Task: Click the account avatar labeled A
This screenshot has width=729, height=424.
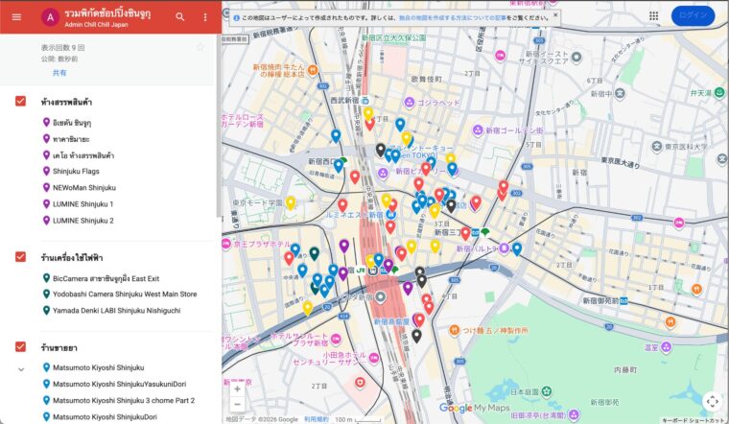Action: coord(50,16)
